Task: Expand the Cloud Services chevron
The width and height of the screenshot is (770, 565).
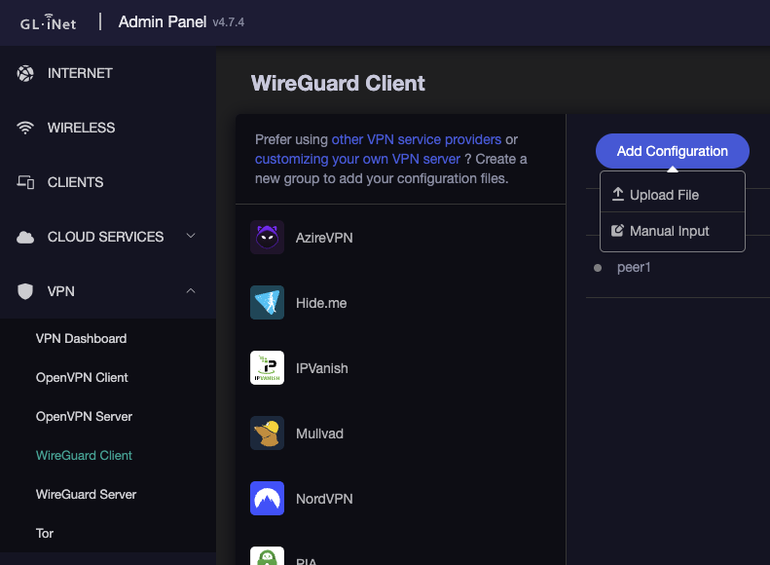Action: click(191, 236)
